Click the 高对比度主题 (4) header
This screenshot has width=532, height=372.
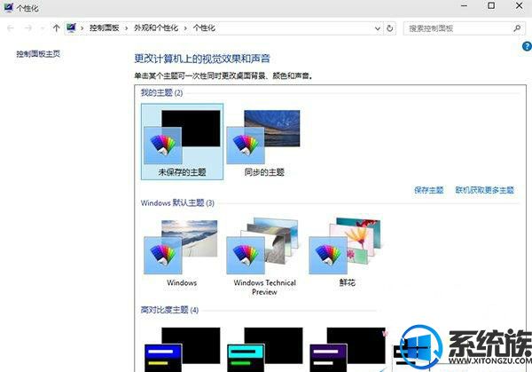click(169, 310)
